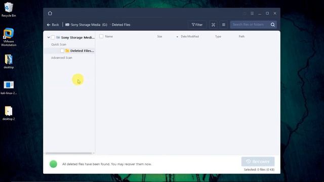Check the Sony Storage Media checkbox
The height and width of the screenshot is (182, 324).
pos(53,37)
